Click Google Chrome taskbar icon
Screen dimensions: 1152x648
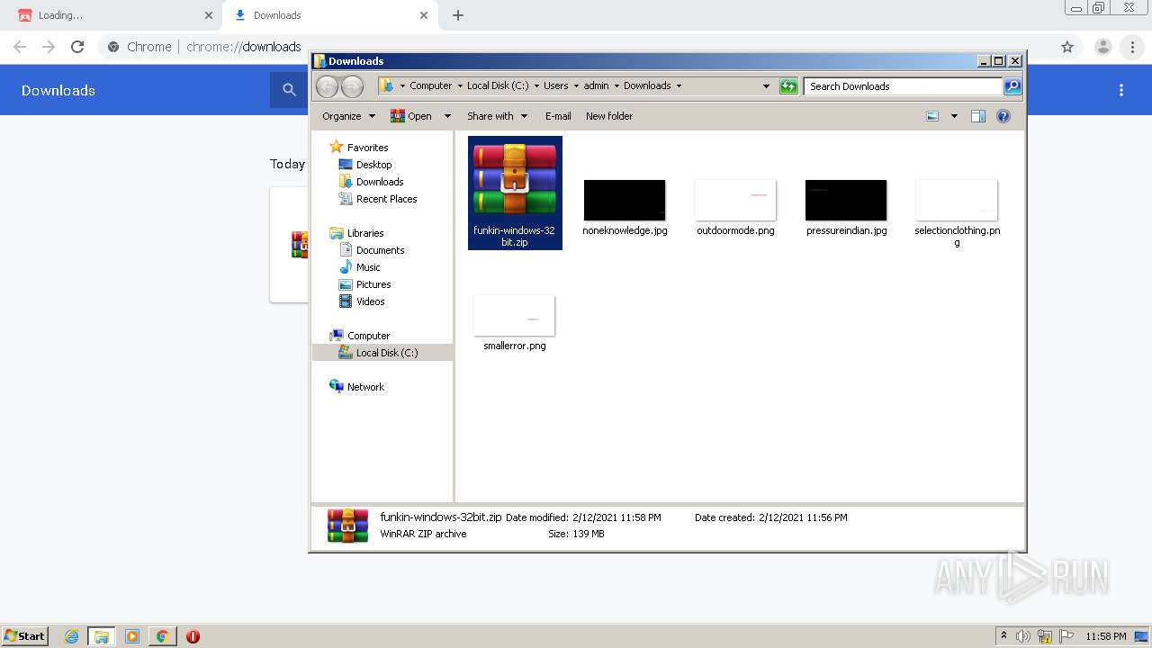point(162,636)
